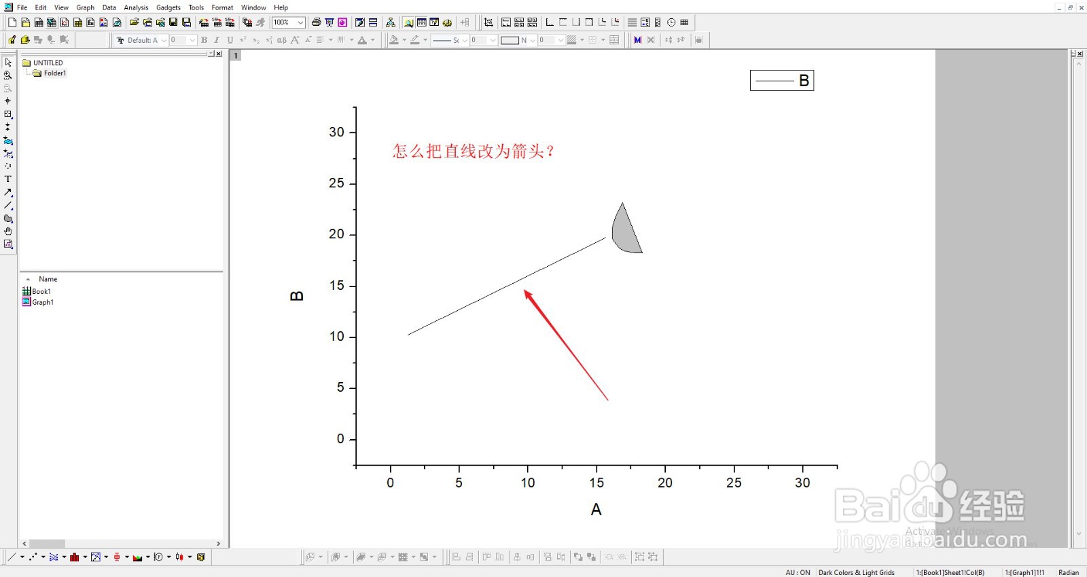Click the Name column header

pos(48,279)
